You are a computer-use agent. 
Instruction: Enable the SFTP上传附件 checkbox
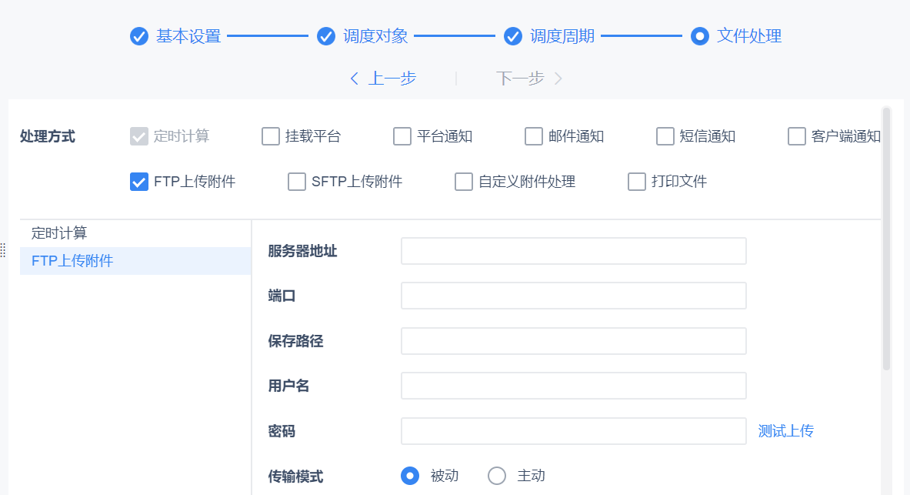[x=297, y=182]
